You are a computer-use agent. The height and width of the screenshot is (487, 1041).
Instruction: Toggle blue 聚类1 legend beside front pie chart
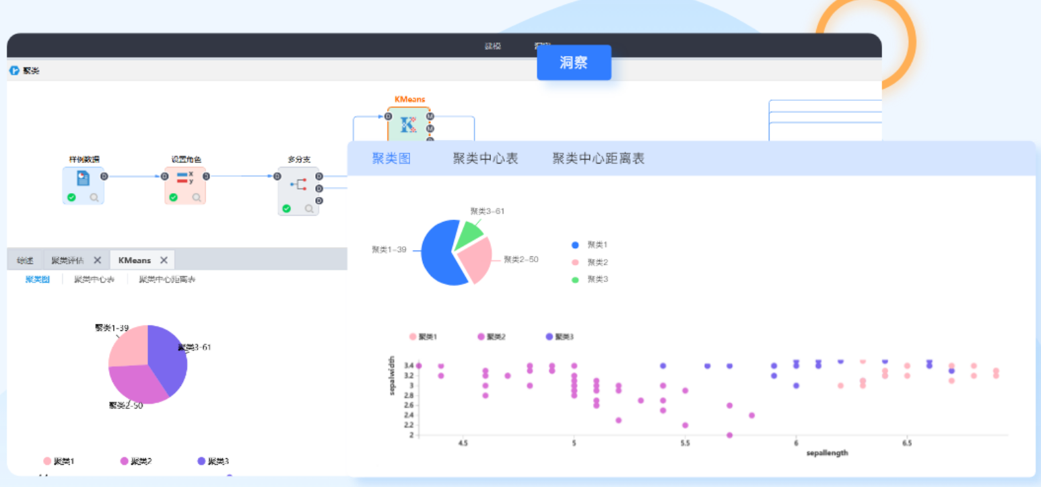click(x=590, y=245)
